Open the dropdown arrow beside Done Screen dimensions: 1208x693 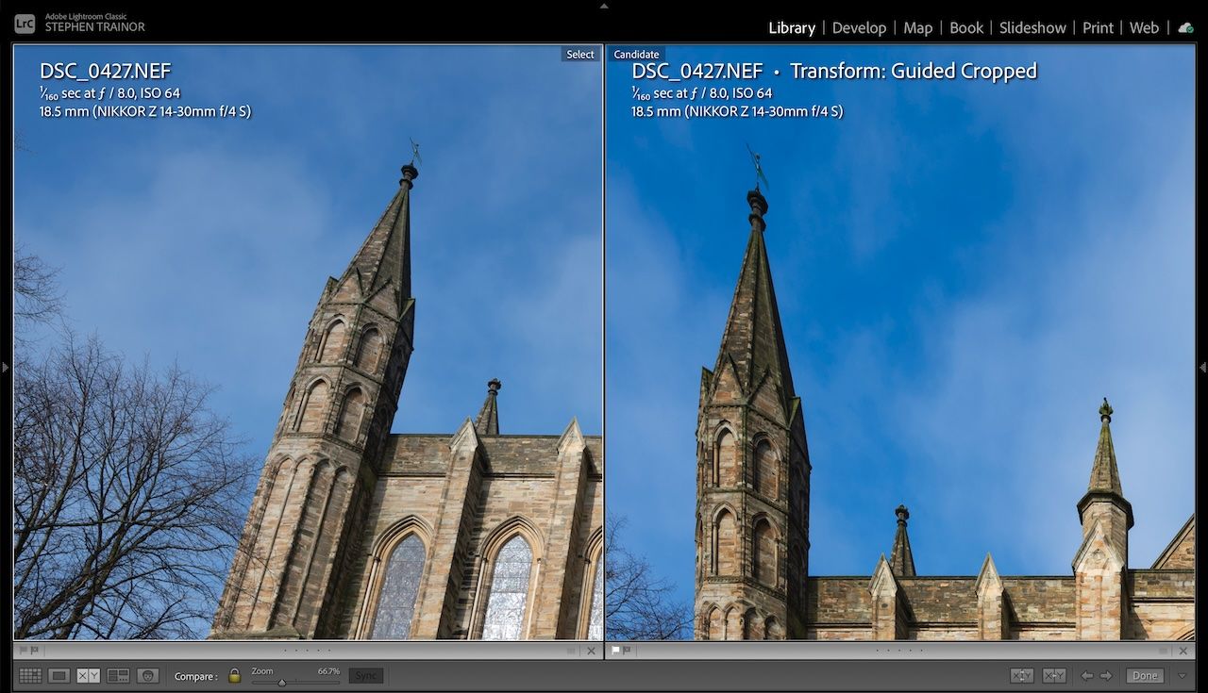point(1182,675)
